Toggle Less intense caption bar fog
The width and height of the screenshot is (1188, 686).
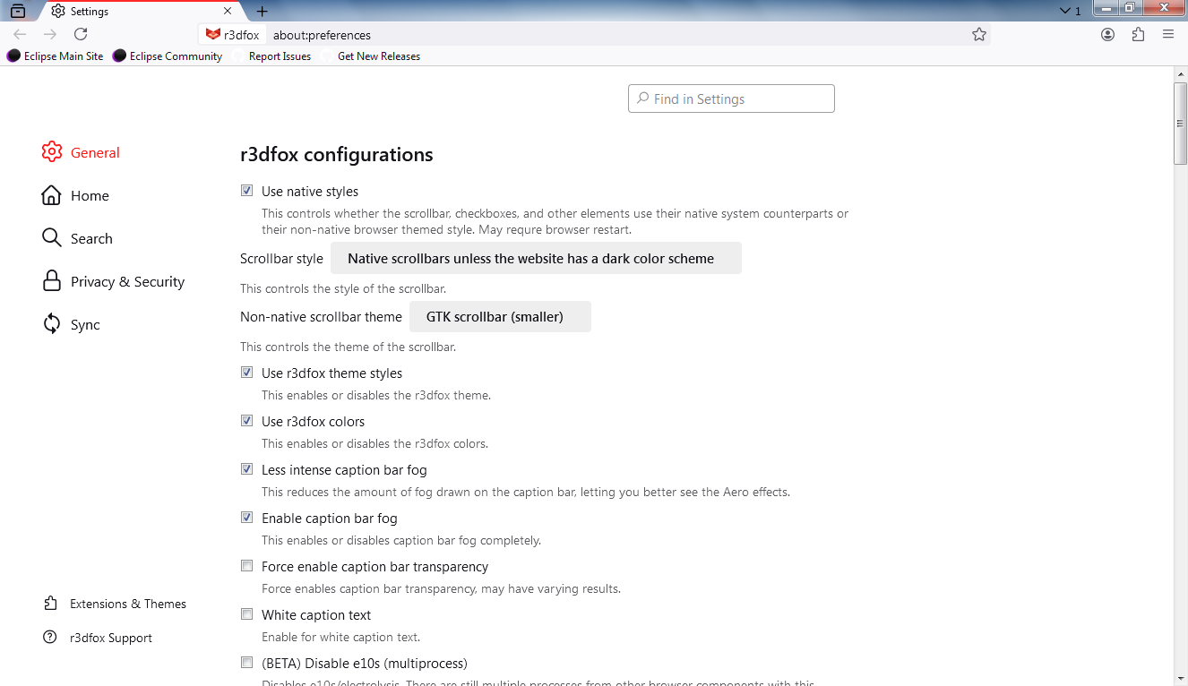click(x=247, y=469)
